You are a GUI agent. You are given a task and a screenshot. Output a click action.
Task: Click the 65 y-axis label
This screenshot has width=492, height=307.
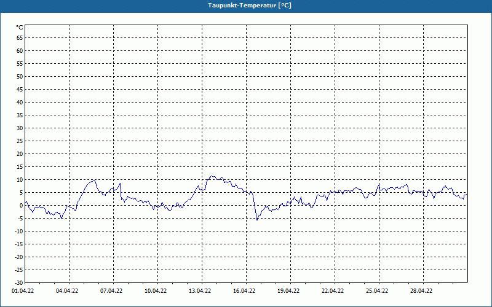click(x=20, y=38)
